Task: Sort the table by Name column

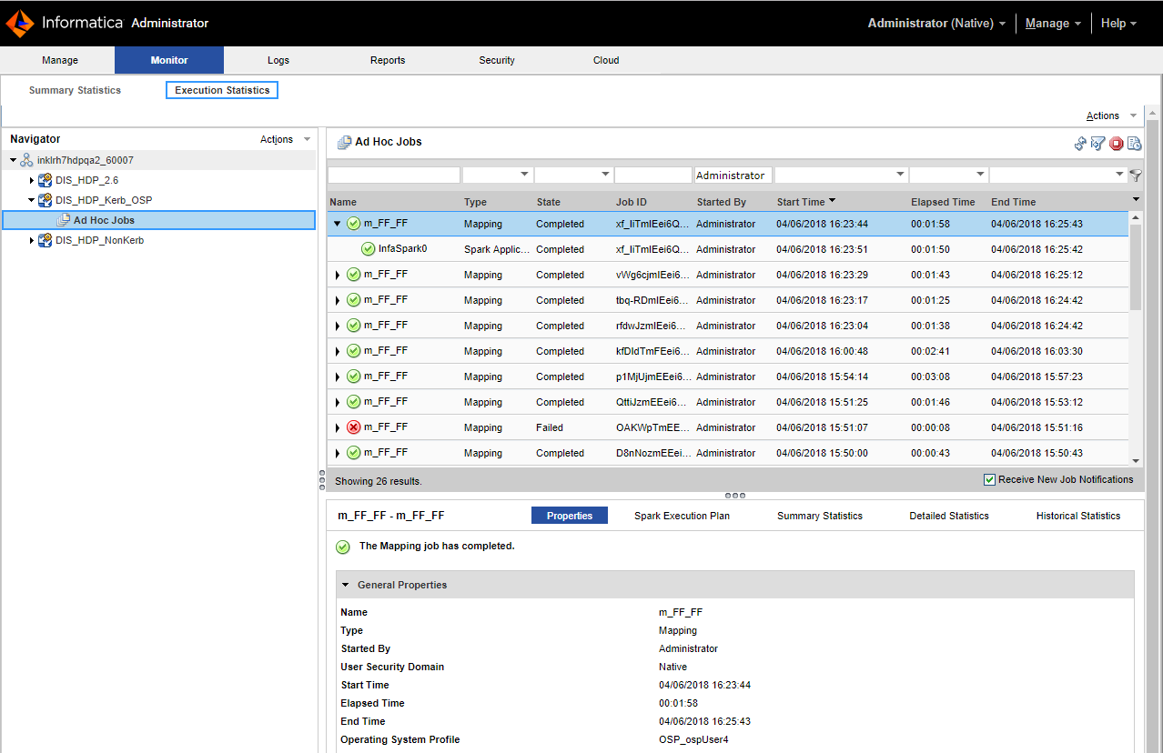Action: click(343, 202)
